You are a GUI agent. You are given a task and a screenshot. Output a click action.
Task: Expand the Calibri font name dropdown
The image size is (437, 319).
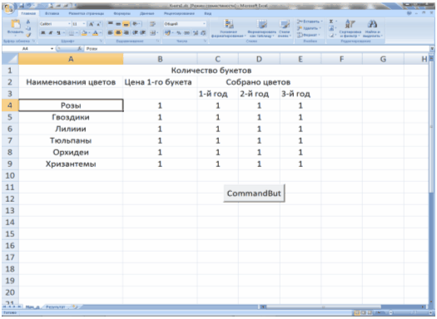[x=69, y=24]
